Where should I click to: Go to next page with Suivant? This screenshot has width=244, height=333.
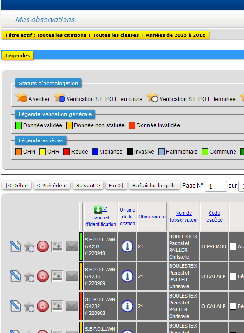tap(88, 185)
